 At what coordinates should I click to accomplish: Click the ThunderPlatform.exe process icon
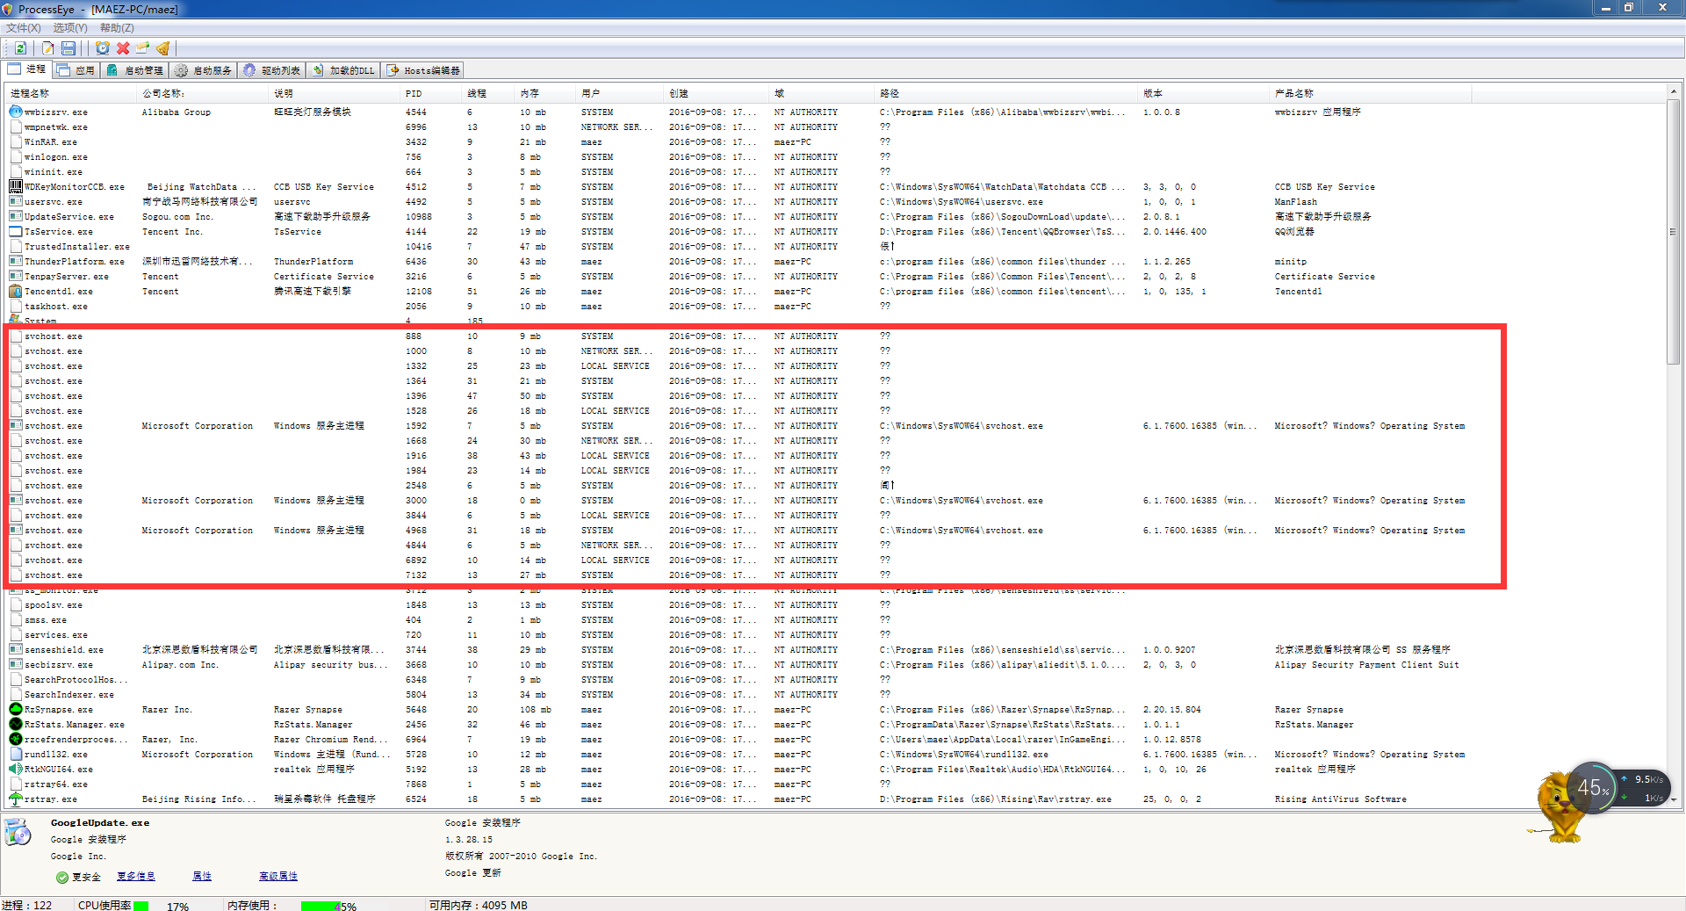(x=16, y=261)
